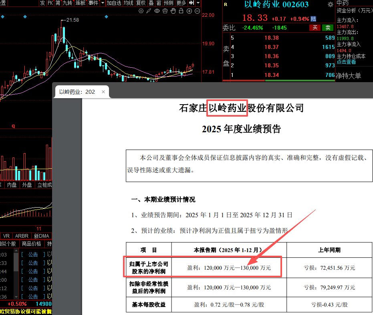This screenshot has width=373, height=315.
Task: Open chart settings gear in drawing toolbar
Action: point(141,11)
